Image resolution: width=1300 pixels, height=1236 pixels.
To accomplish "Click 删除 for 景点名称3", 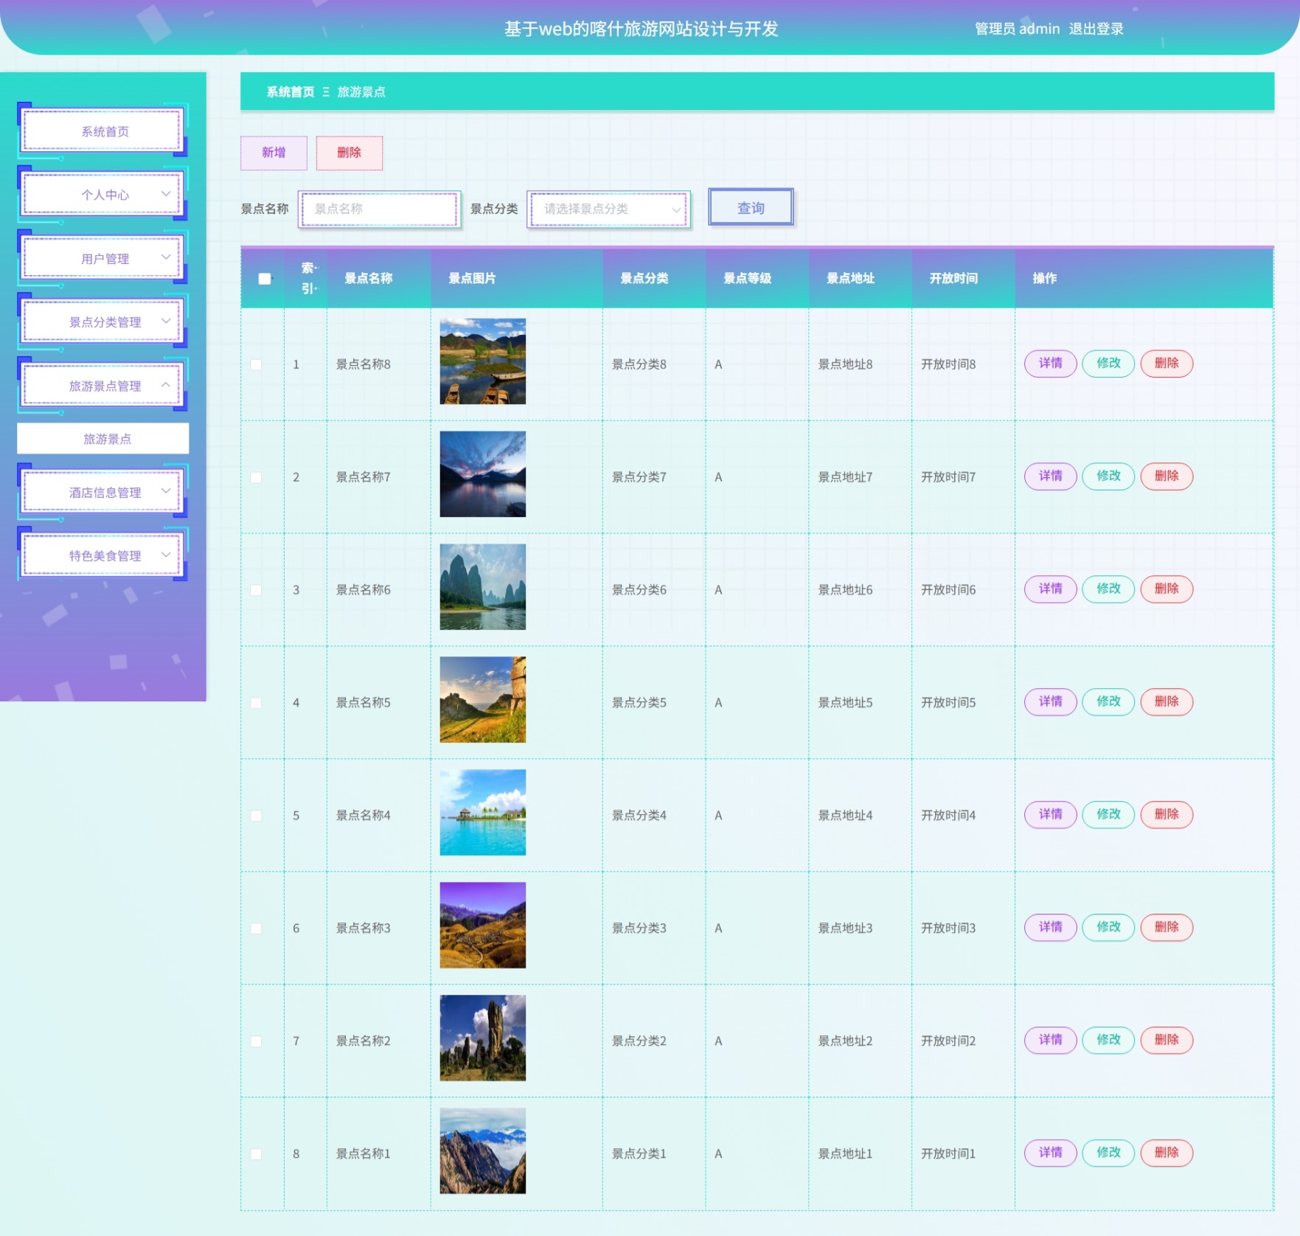I will (x=1167, y=928).
